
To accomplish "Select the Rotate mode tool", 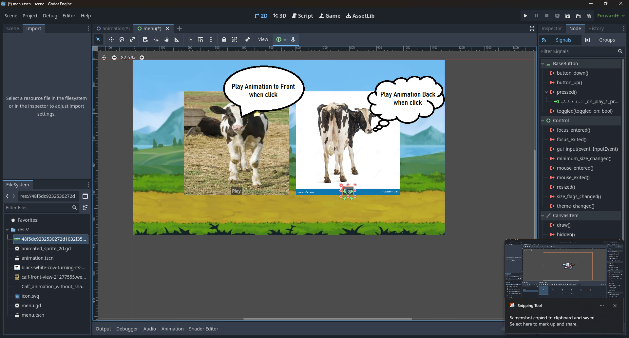I will pos(122,39).
